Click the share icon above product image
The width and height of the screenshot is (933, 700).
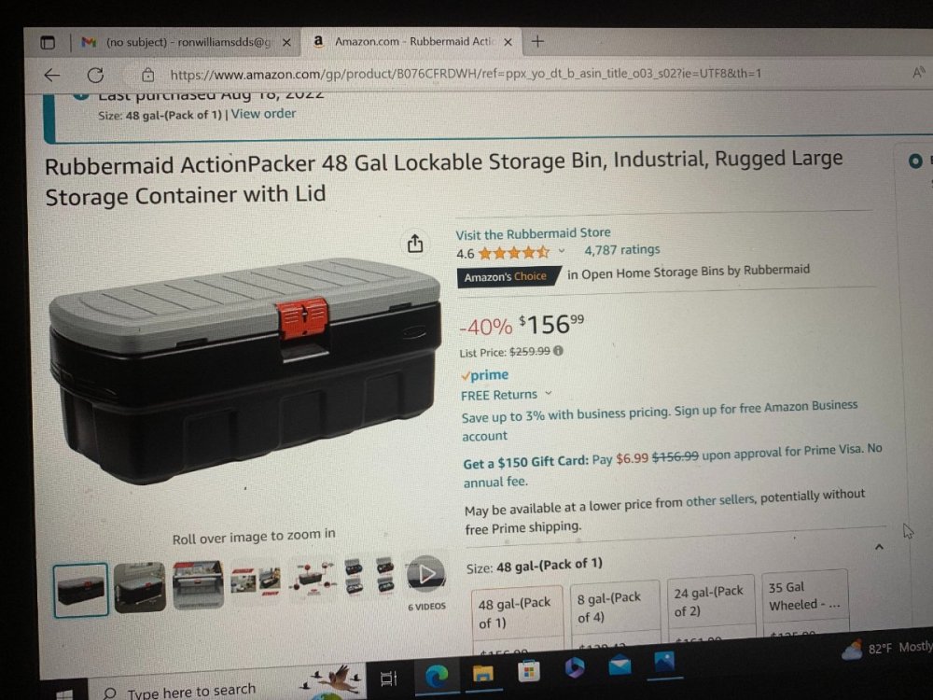[x=415, y=243]
